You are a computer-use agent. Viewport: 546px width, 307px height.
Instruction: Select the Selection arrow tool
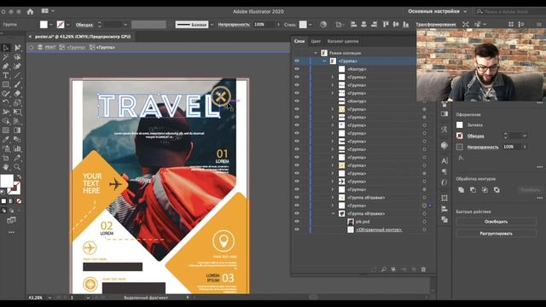[6, 48]
